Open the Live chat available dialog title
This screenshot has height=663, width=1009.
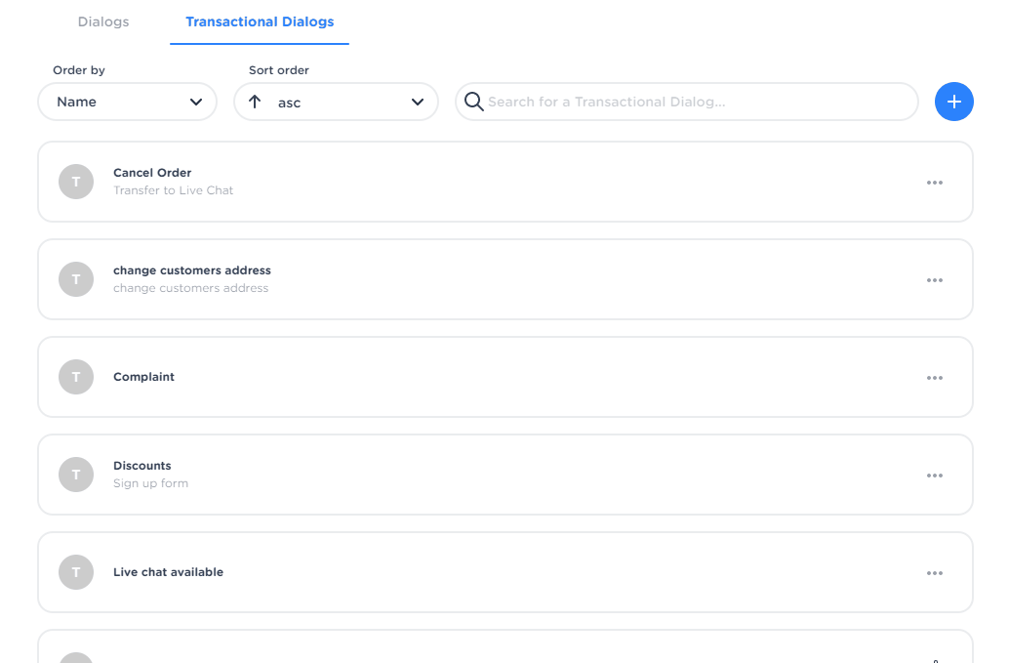pyautogui.click(x=168, y=572)
